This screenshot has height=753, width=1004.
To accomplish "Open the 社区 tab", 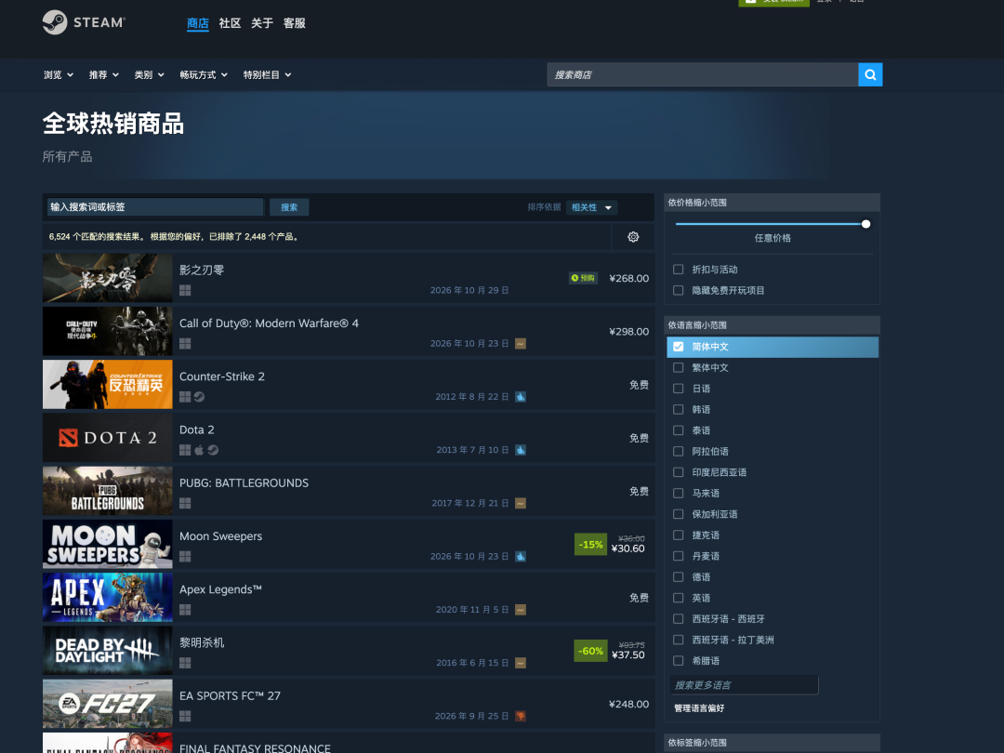I will click(x=230, y=23).
